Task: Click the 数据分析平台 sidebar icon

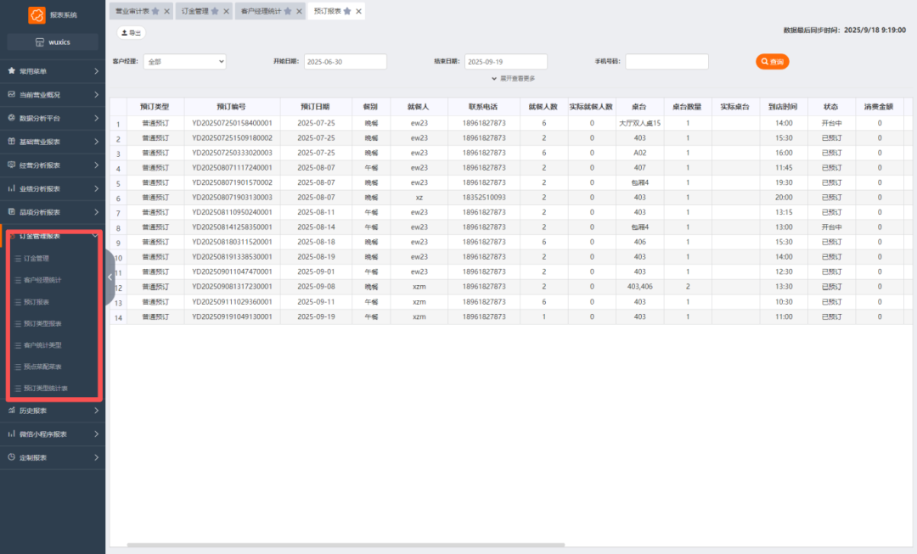Action: (x=12, y=117)
